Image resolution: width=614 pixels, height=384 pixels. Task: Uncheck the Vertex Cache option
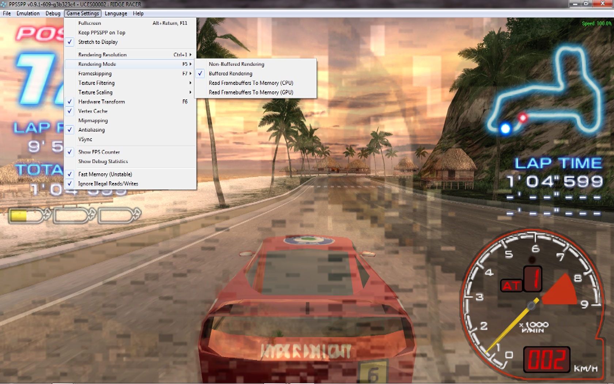pyautogui.click(x=93, y=111)
